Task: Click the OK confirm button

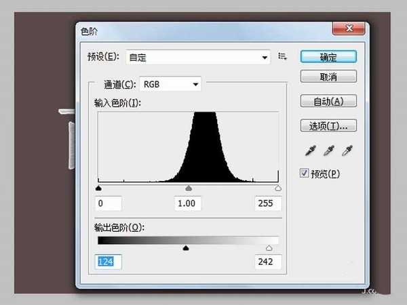Action: [328, 58]
